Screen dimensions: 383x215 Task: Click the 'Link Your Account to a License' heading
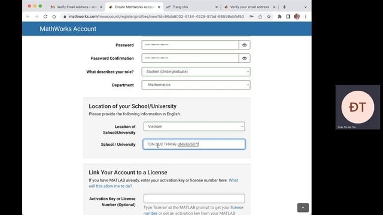pos(128,173)
